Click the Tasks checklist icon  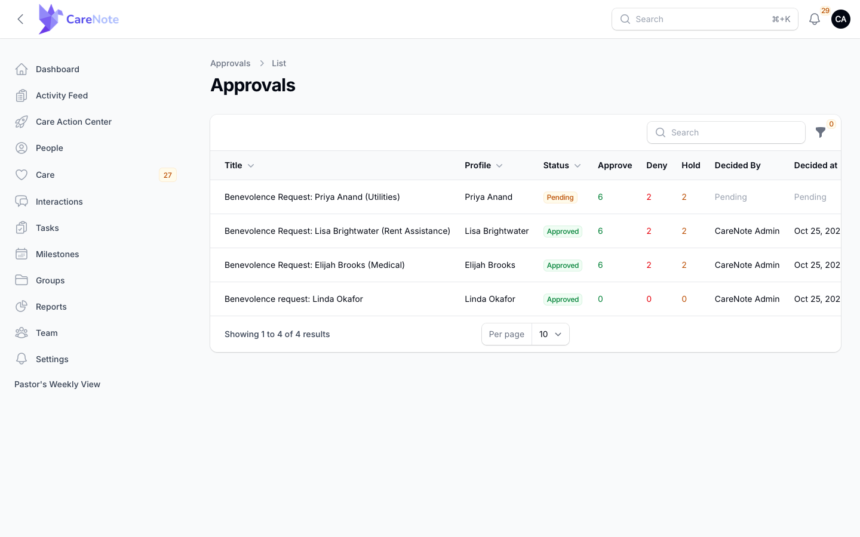pos(21,228)
